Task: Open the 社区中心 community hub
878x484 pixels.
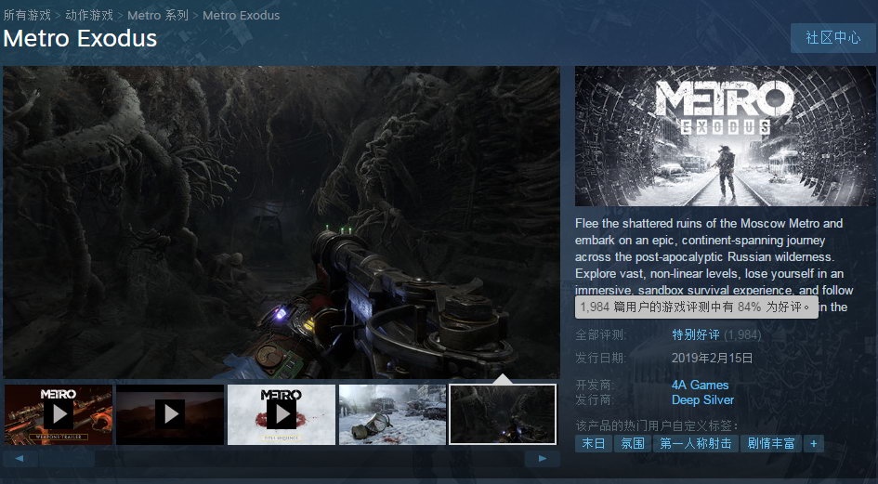Action: pos(832,38)
